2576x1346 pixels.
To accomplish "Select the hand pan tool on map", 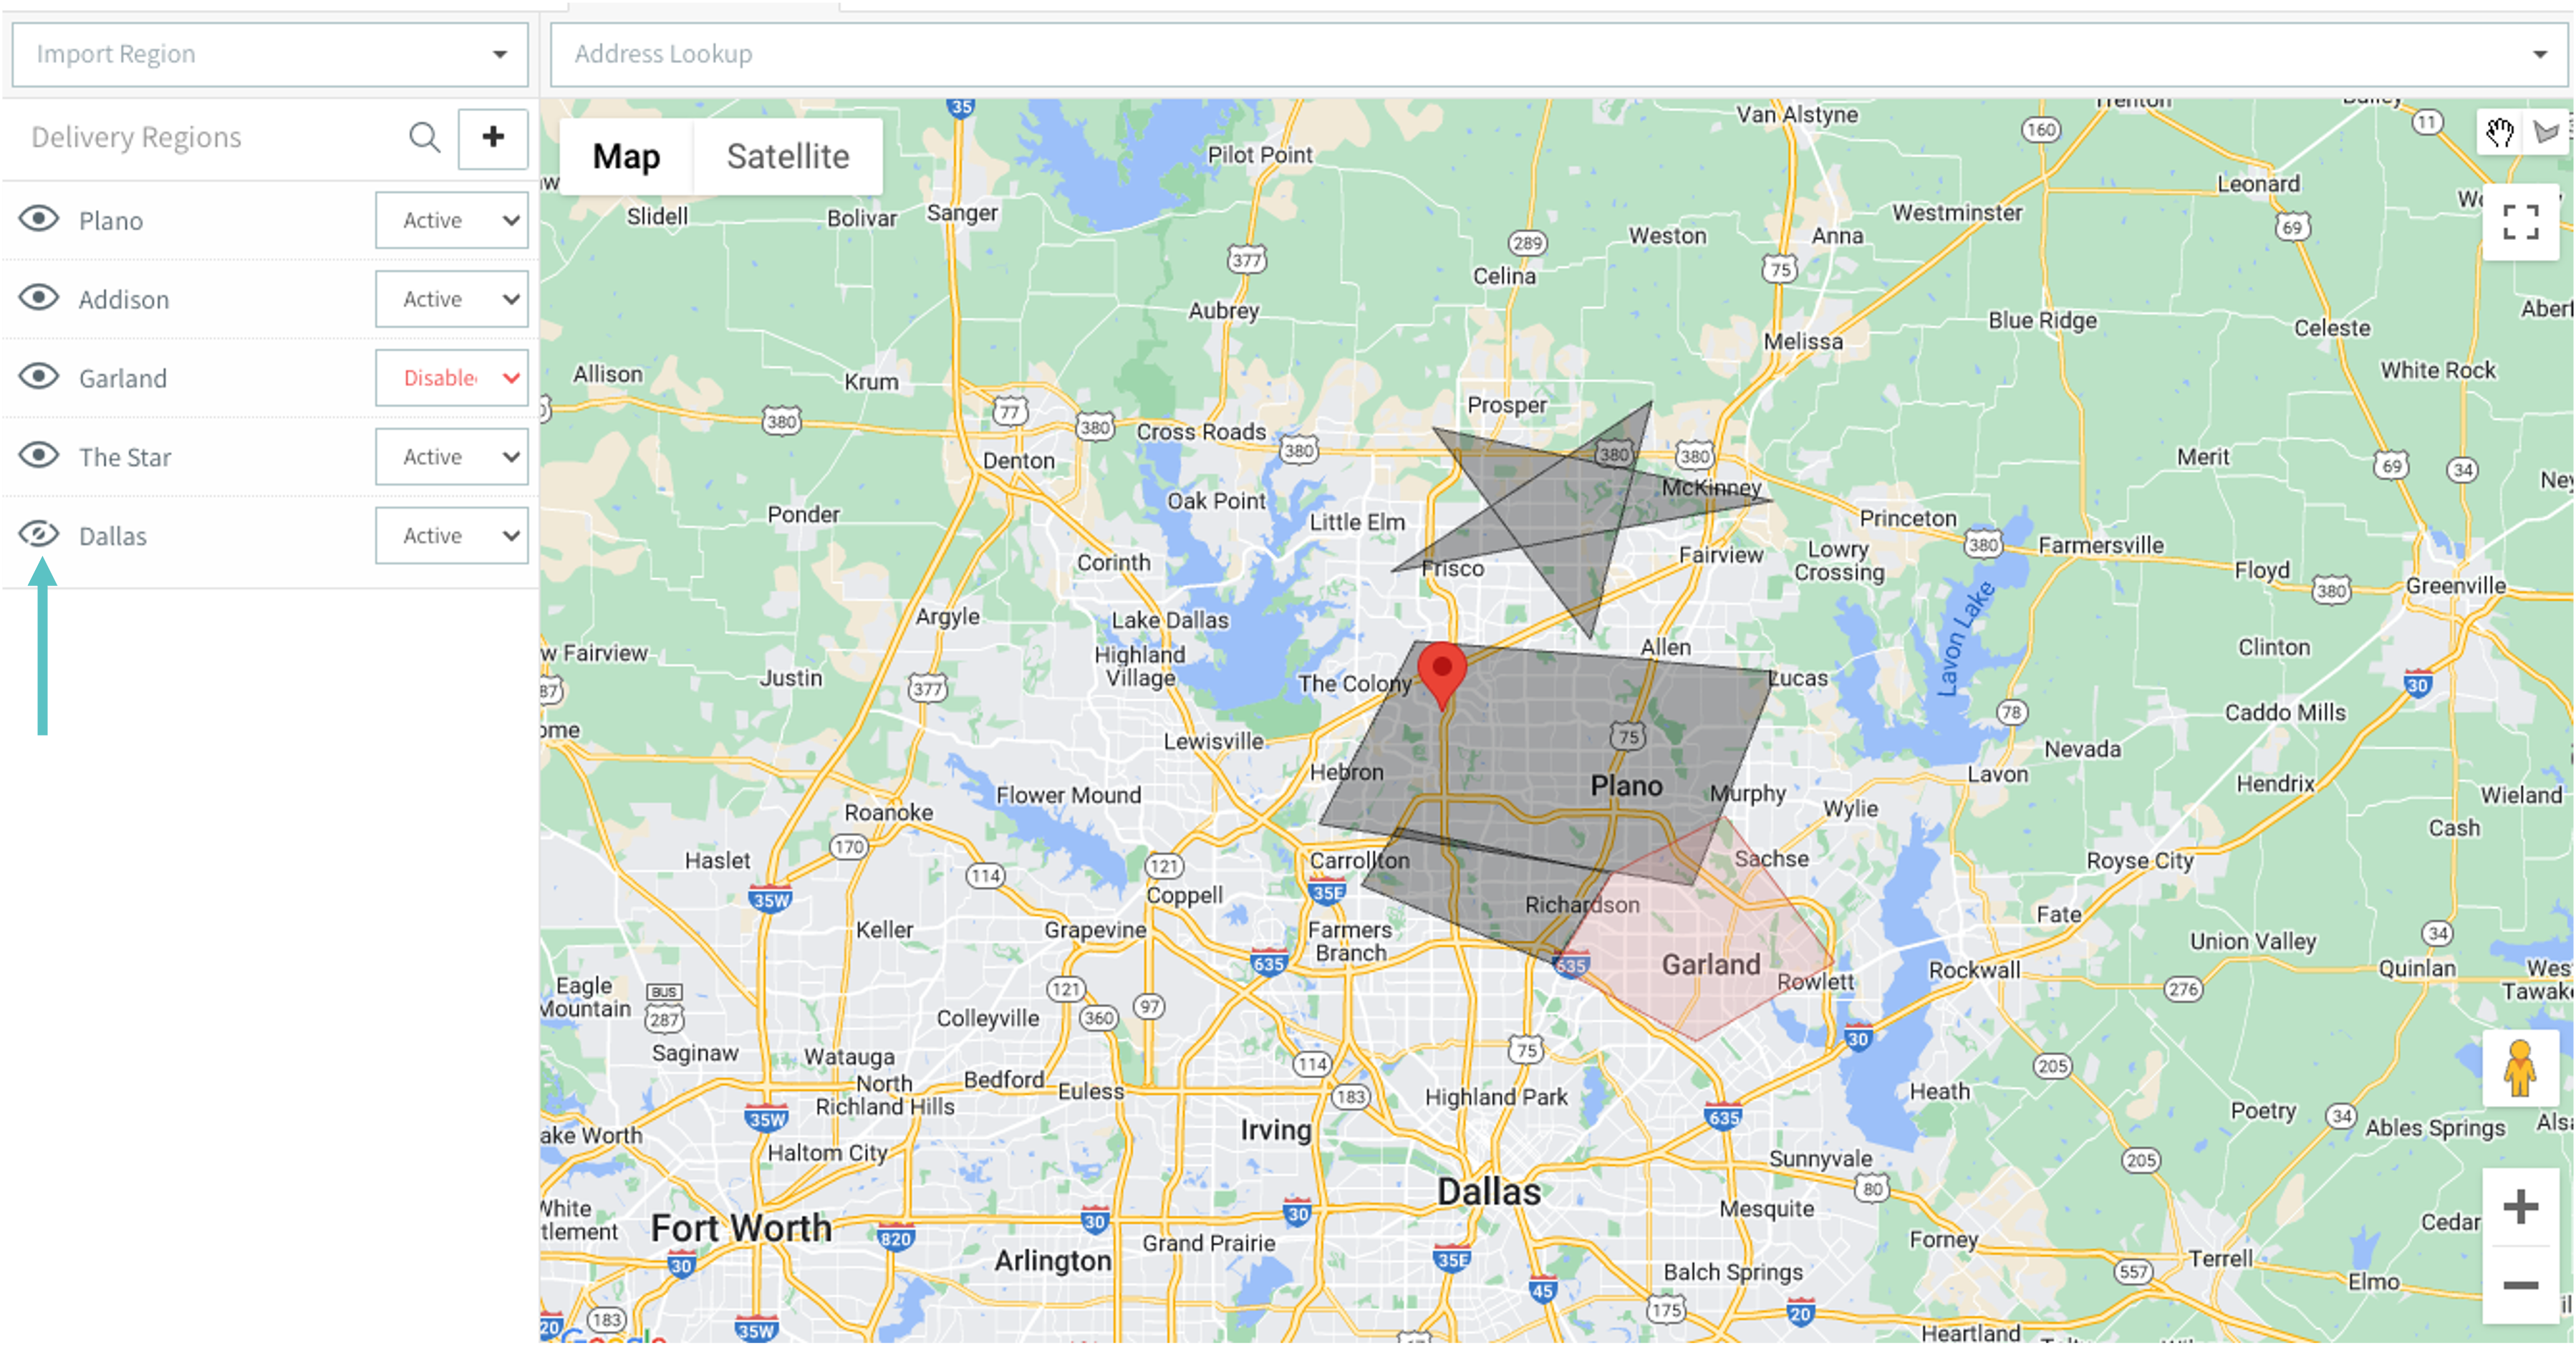I will (x=2500, y=132).
